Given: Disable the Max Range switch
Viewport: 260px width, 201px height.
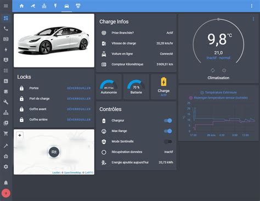Looking at the screenshot, I should tap(168, 131).
